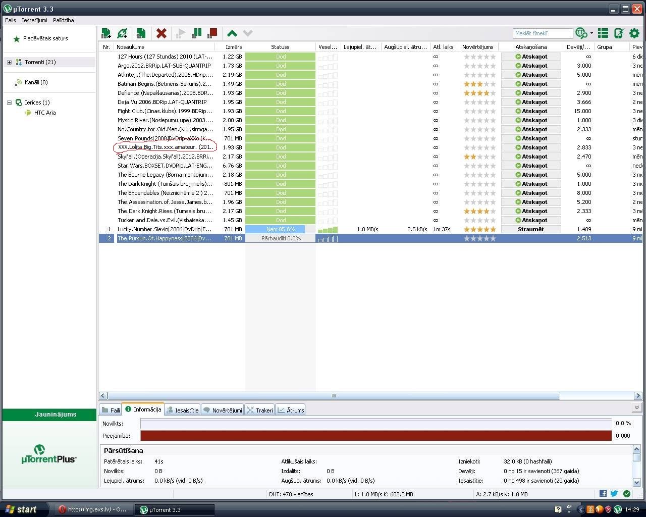Click the Twitter icon in the status bar
646x517 pixels.
614,494
